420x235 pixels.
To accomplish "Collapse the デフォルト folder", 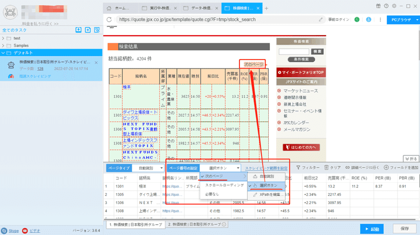I will (x=3, y=53).
